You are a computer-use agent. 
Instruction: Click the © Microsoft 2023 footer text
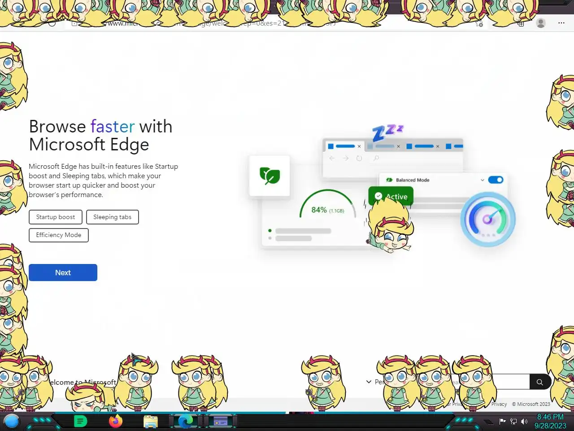pyautogui.click(x=531, y=404)
